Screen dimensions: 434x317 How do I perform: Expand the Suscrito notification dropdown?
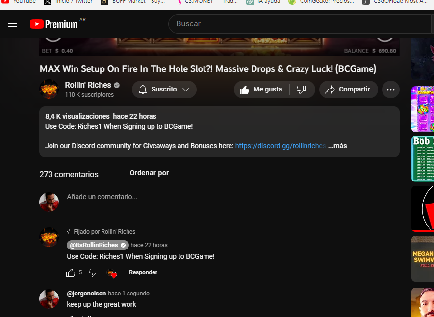[164, 89]
